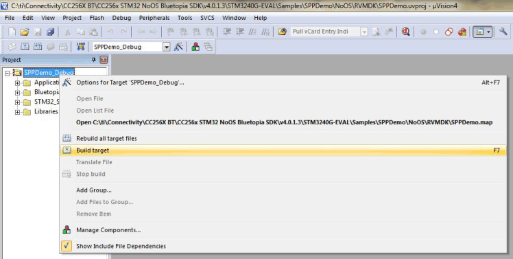Select Rebuild all target files menu entry

point(283,138)
